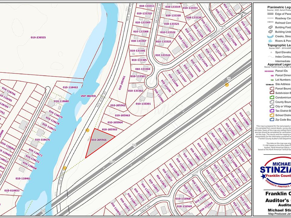Click parcel label 010-010033
The width and height of the screenshot is (291, 218).
point(12,190)
